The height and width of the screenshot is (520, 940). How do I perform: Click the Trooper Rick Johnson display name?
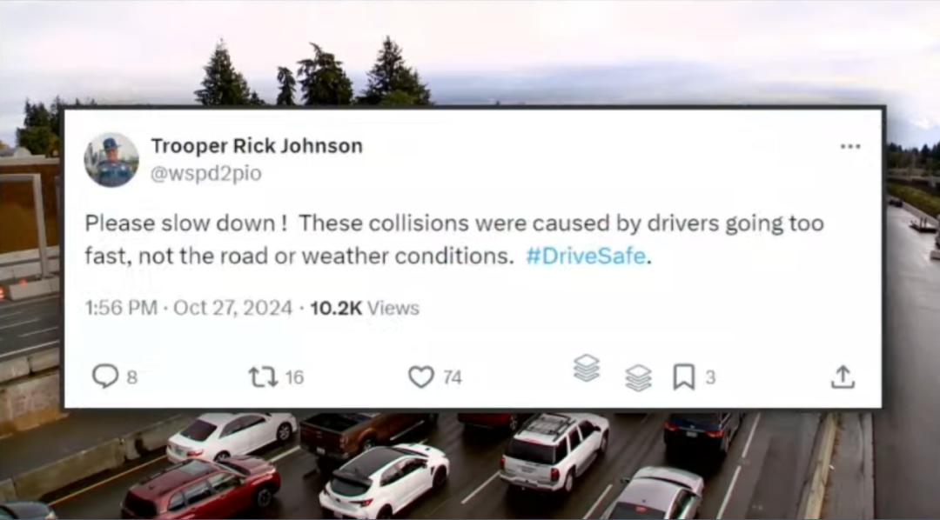[x=257, y=145]
